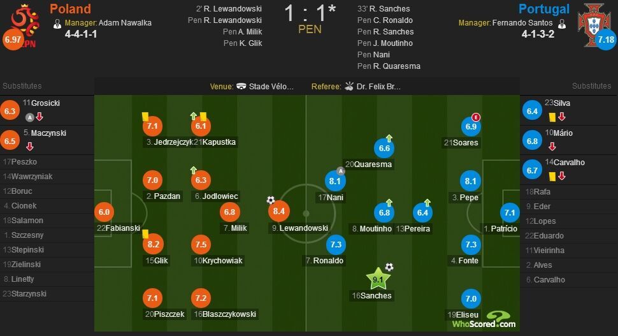The image size is (618, 336).
Task: Click the WhoScored.com logo watermark
Action: pos(484,320)
